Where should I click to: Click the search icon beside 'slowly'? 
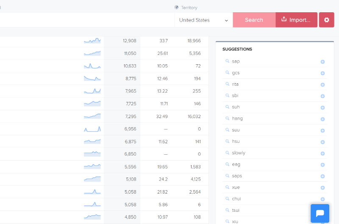click(227, 153)
